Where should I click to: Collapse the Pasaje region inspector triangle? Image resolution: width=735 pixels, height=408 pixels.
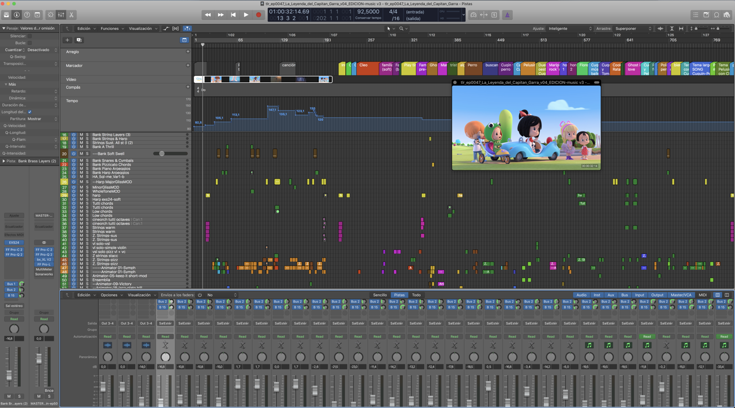click(x=3, y=28)
